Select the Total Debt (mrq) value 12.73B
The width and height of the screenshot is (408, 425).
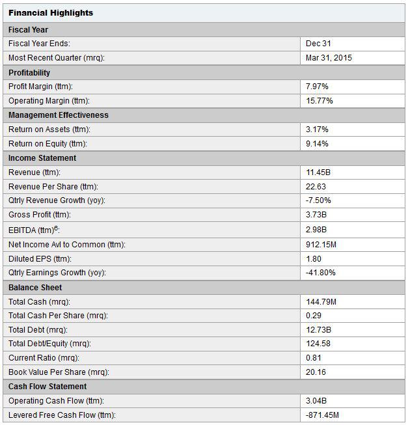(x=318, y=330)
